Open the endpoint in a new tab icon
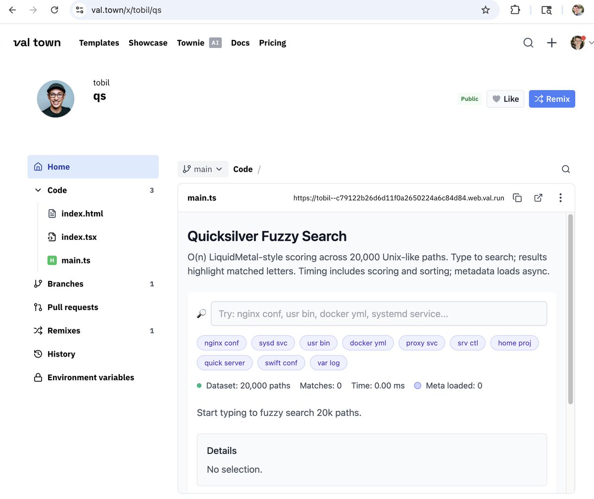Image resolution: width=594 pixels, height=499 pixels. 539,198
